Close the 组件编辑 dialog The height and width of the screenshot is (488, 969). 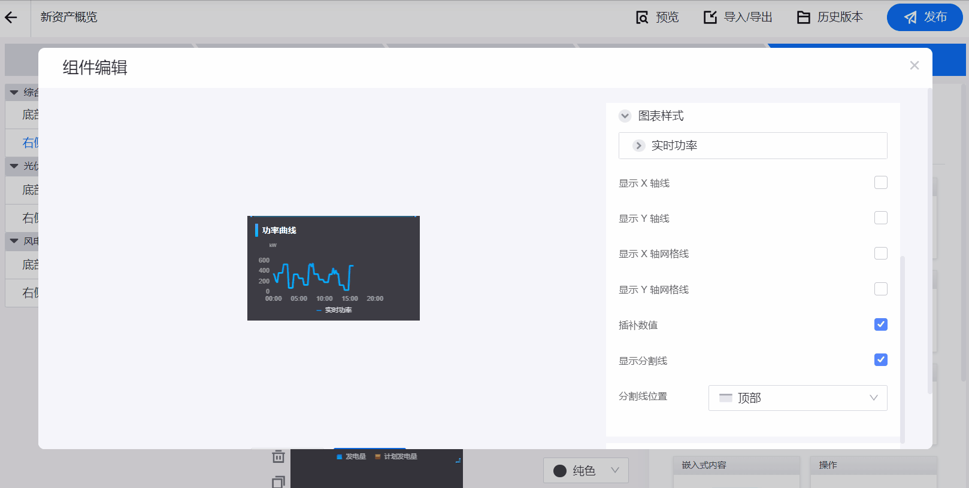(x=914, y=65)
